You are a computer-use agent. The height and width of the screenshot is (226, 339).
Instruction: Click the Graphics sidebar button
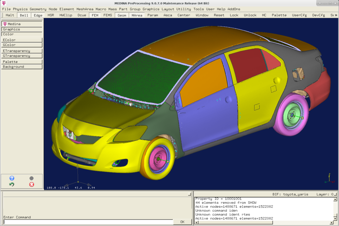click(22, 29)
